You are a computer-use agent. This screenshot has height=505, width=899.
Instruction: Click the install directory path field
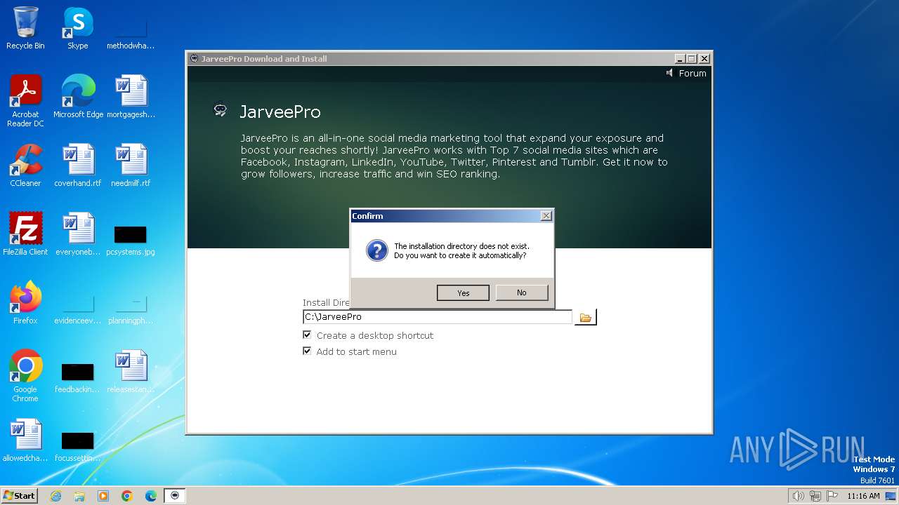tap(438, 317)
